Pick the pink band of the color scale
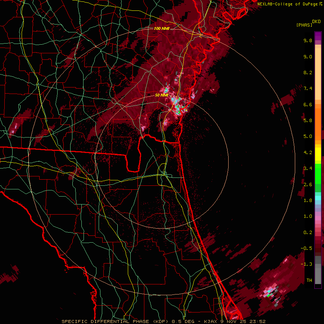 318,218
